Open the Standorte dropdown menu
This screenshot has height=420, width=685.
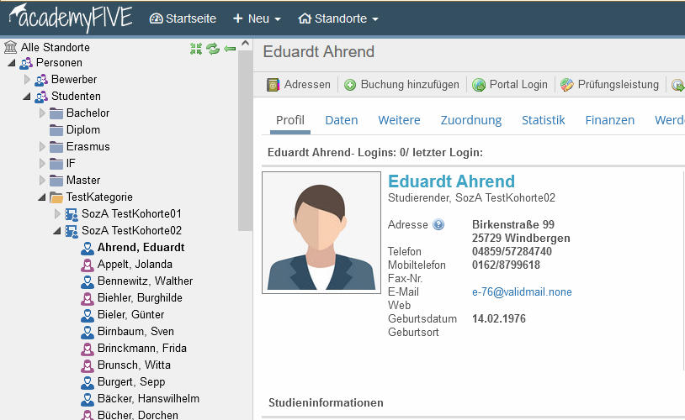(338, 18)
